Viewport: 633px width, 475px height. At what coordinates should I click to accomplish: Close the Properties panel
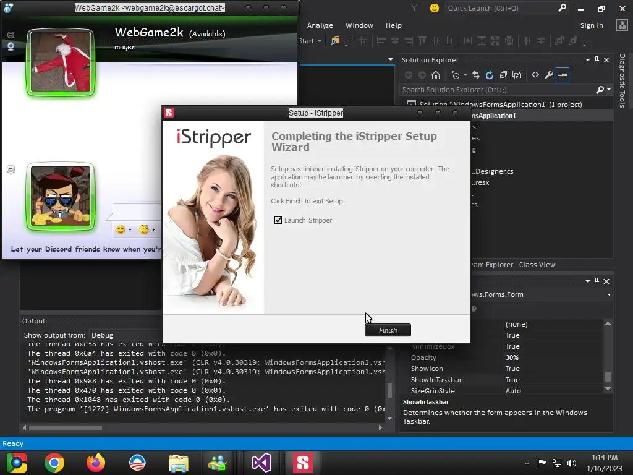tap(606, 281)
